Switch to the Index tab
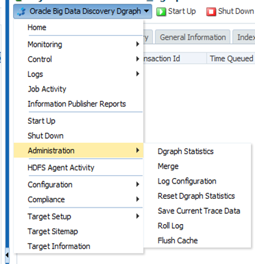The height and width of the screenshot is (264, 255). coord(244,37)
